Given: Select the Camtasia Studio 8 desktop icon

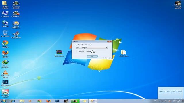Looking at the screenshot, I should click(x=16, y=5).
